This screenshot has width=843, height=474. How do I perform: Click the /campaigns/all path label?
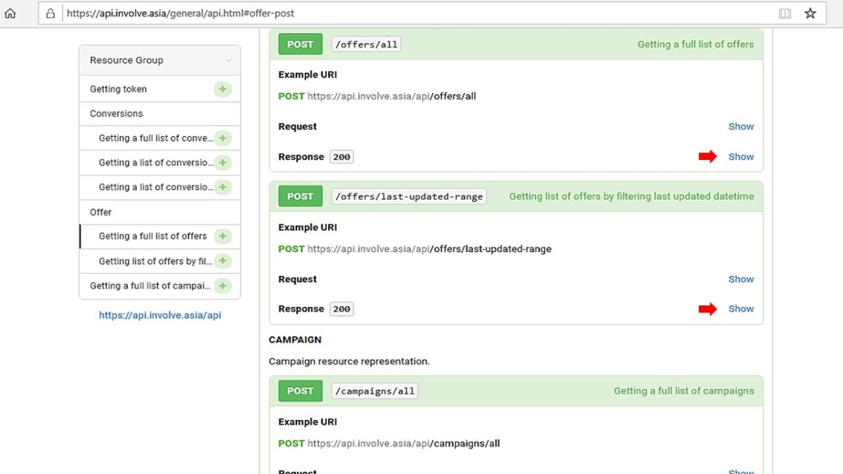[x=374, y=391]
